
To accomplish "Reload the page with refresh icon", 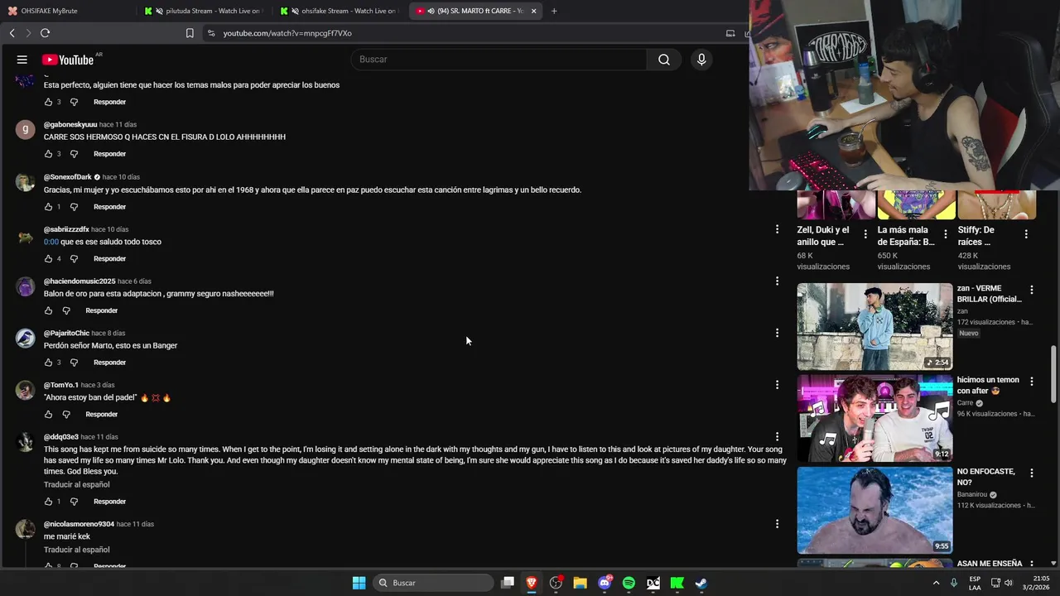I will [45, 33].
